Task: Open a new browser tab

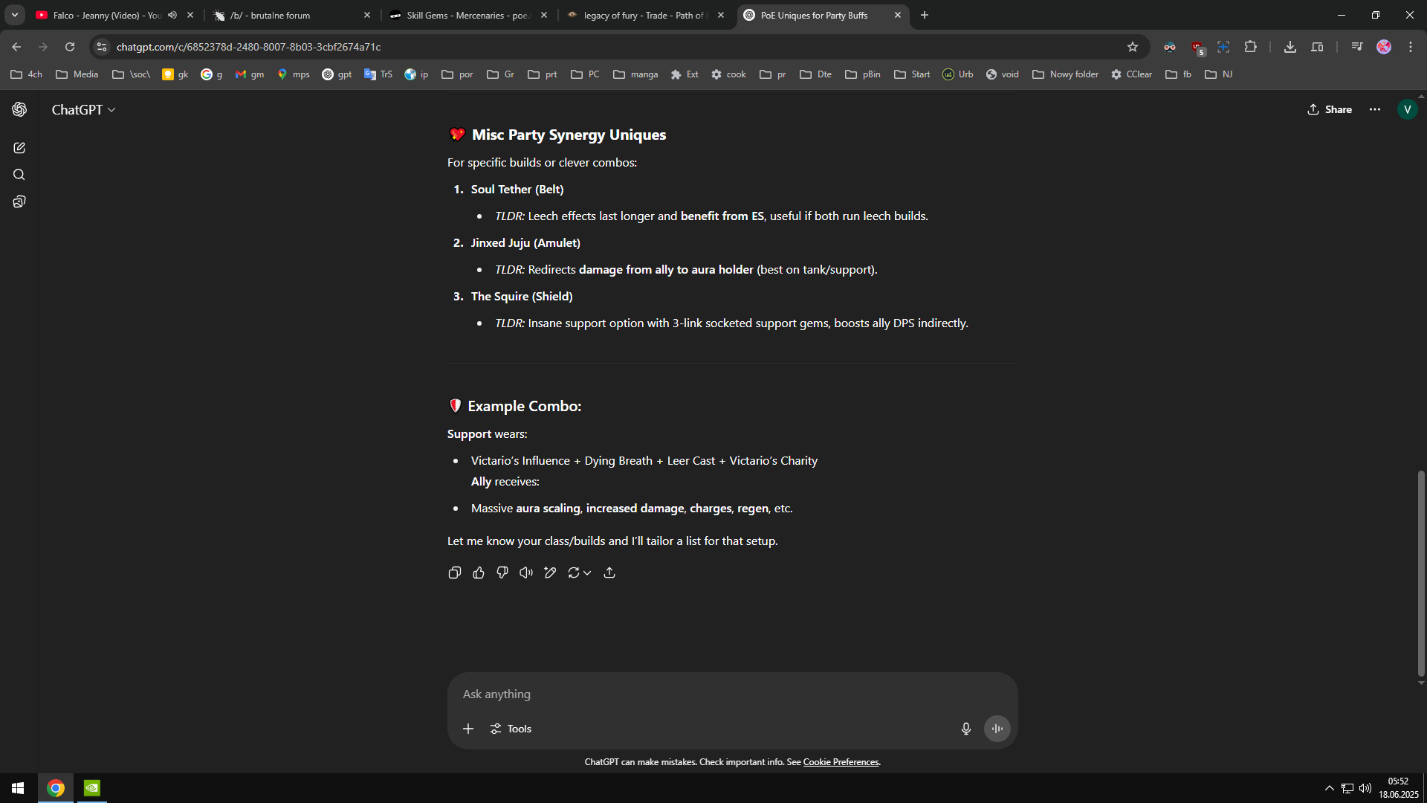Action: coord(925,15)
